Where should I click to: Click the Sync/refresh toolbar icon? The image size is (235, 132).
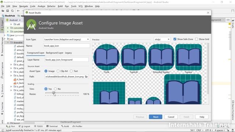click(12, 11)
